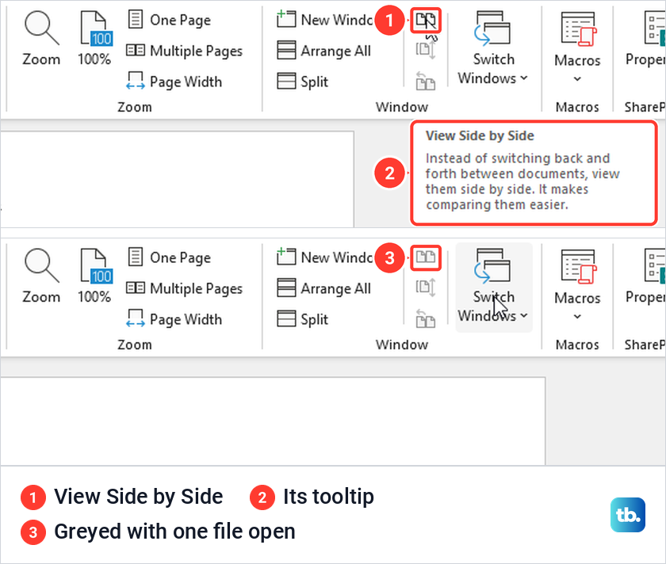The width and height of the screenshot is (666, 564).
Task: Click Synchronous Scrolling icon in lower ribbon
Action: 426,288
